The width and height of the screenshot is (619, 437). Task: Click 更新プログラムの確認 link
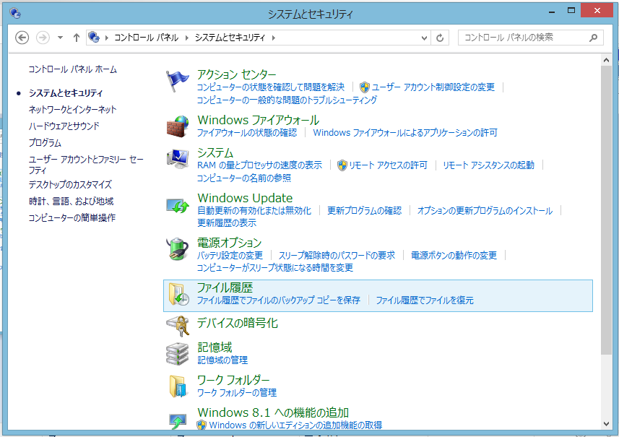(364, 211)
